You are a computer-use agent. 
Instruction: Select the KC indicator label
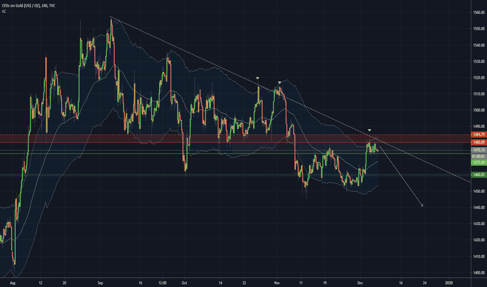pyautogui.click(x=4, y=11)
